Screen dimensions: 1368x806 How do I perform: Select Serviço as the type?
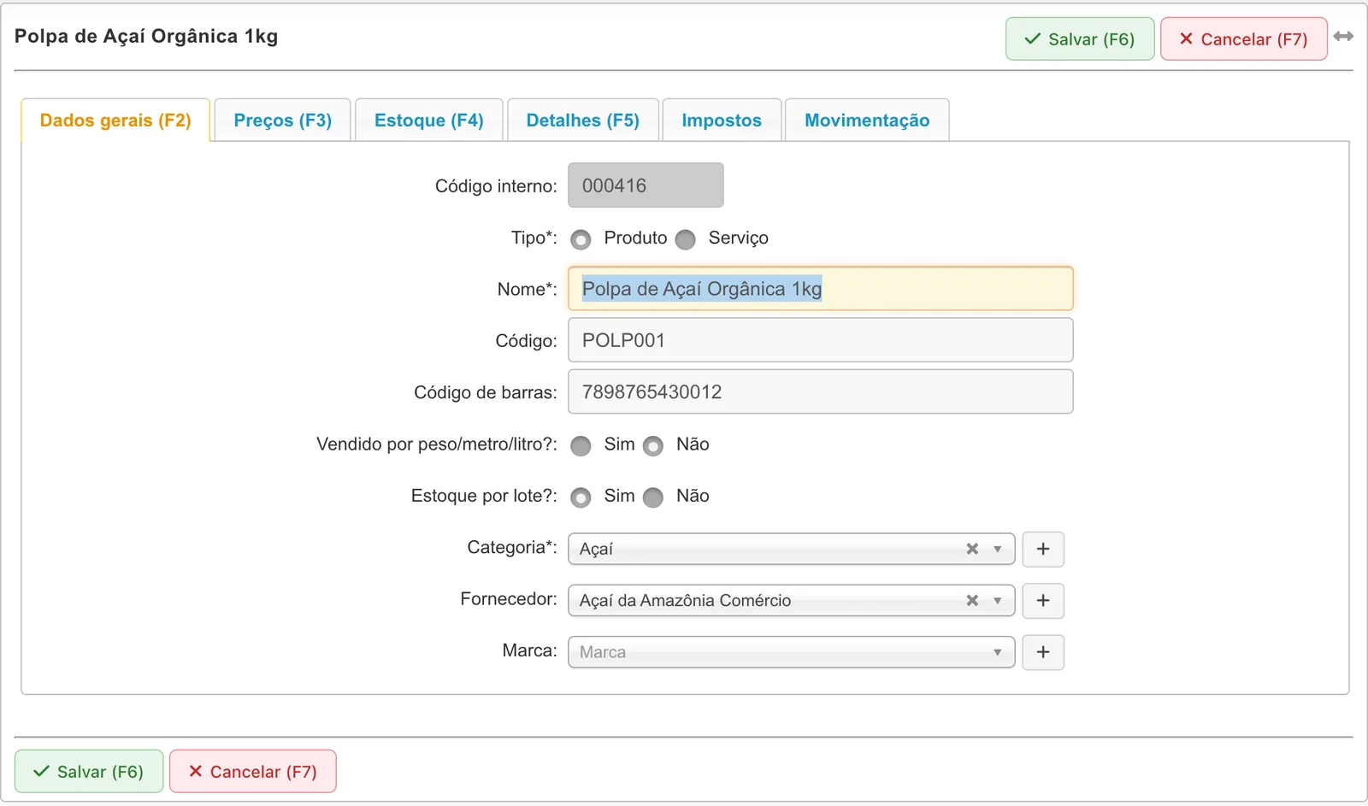(685, 239)
